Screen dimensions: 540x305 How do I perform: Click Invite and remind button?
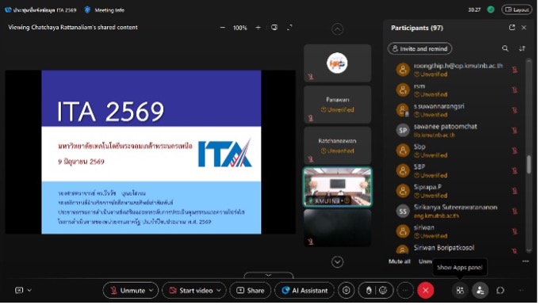pyautogui.click(x=420, y=48)
